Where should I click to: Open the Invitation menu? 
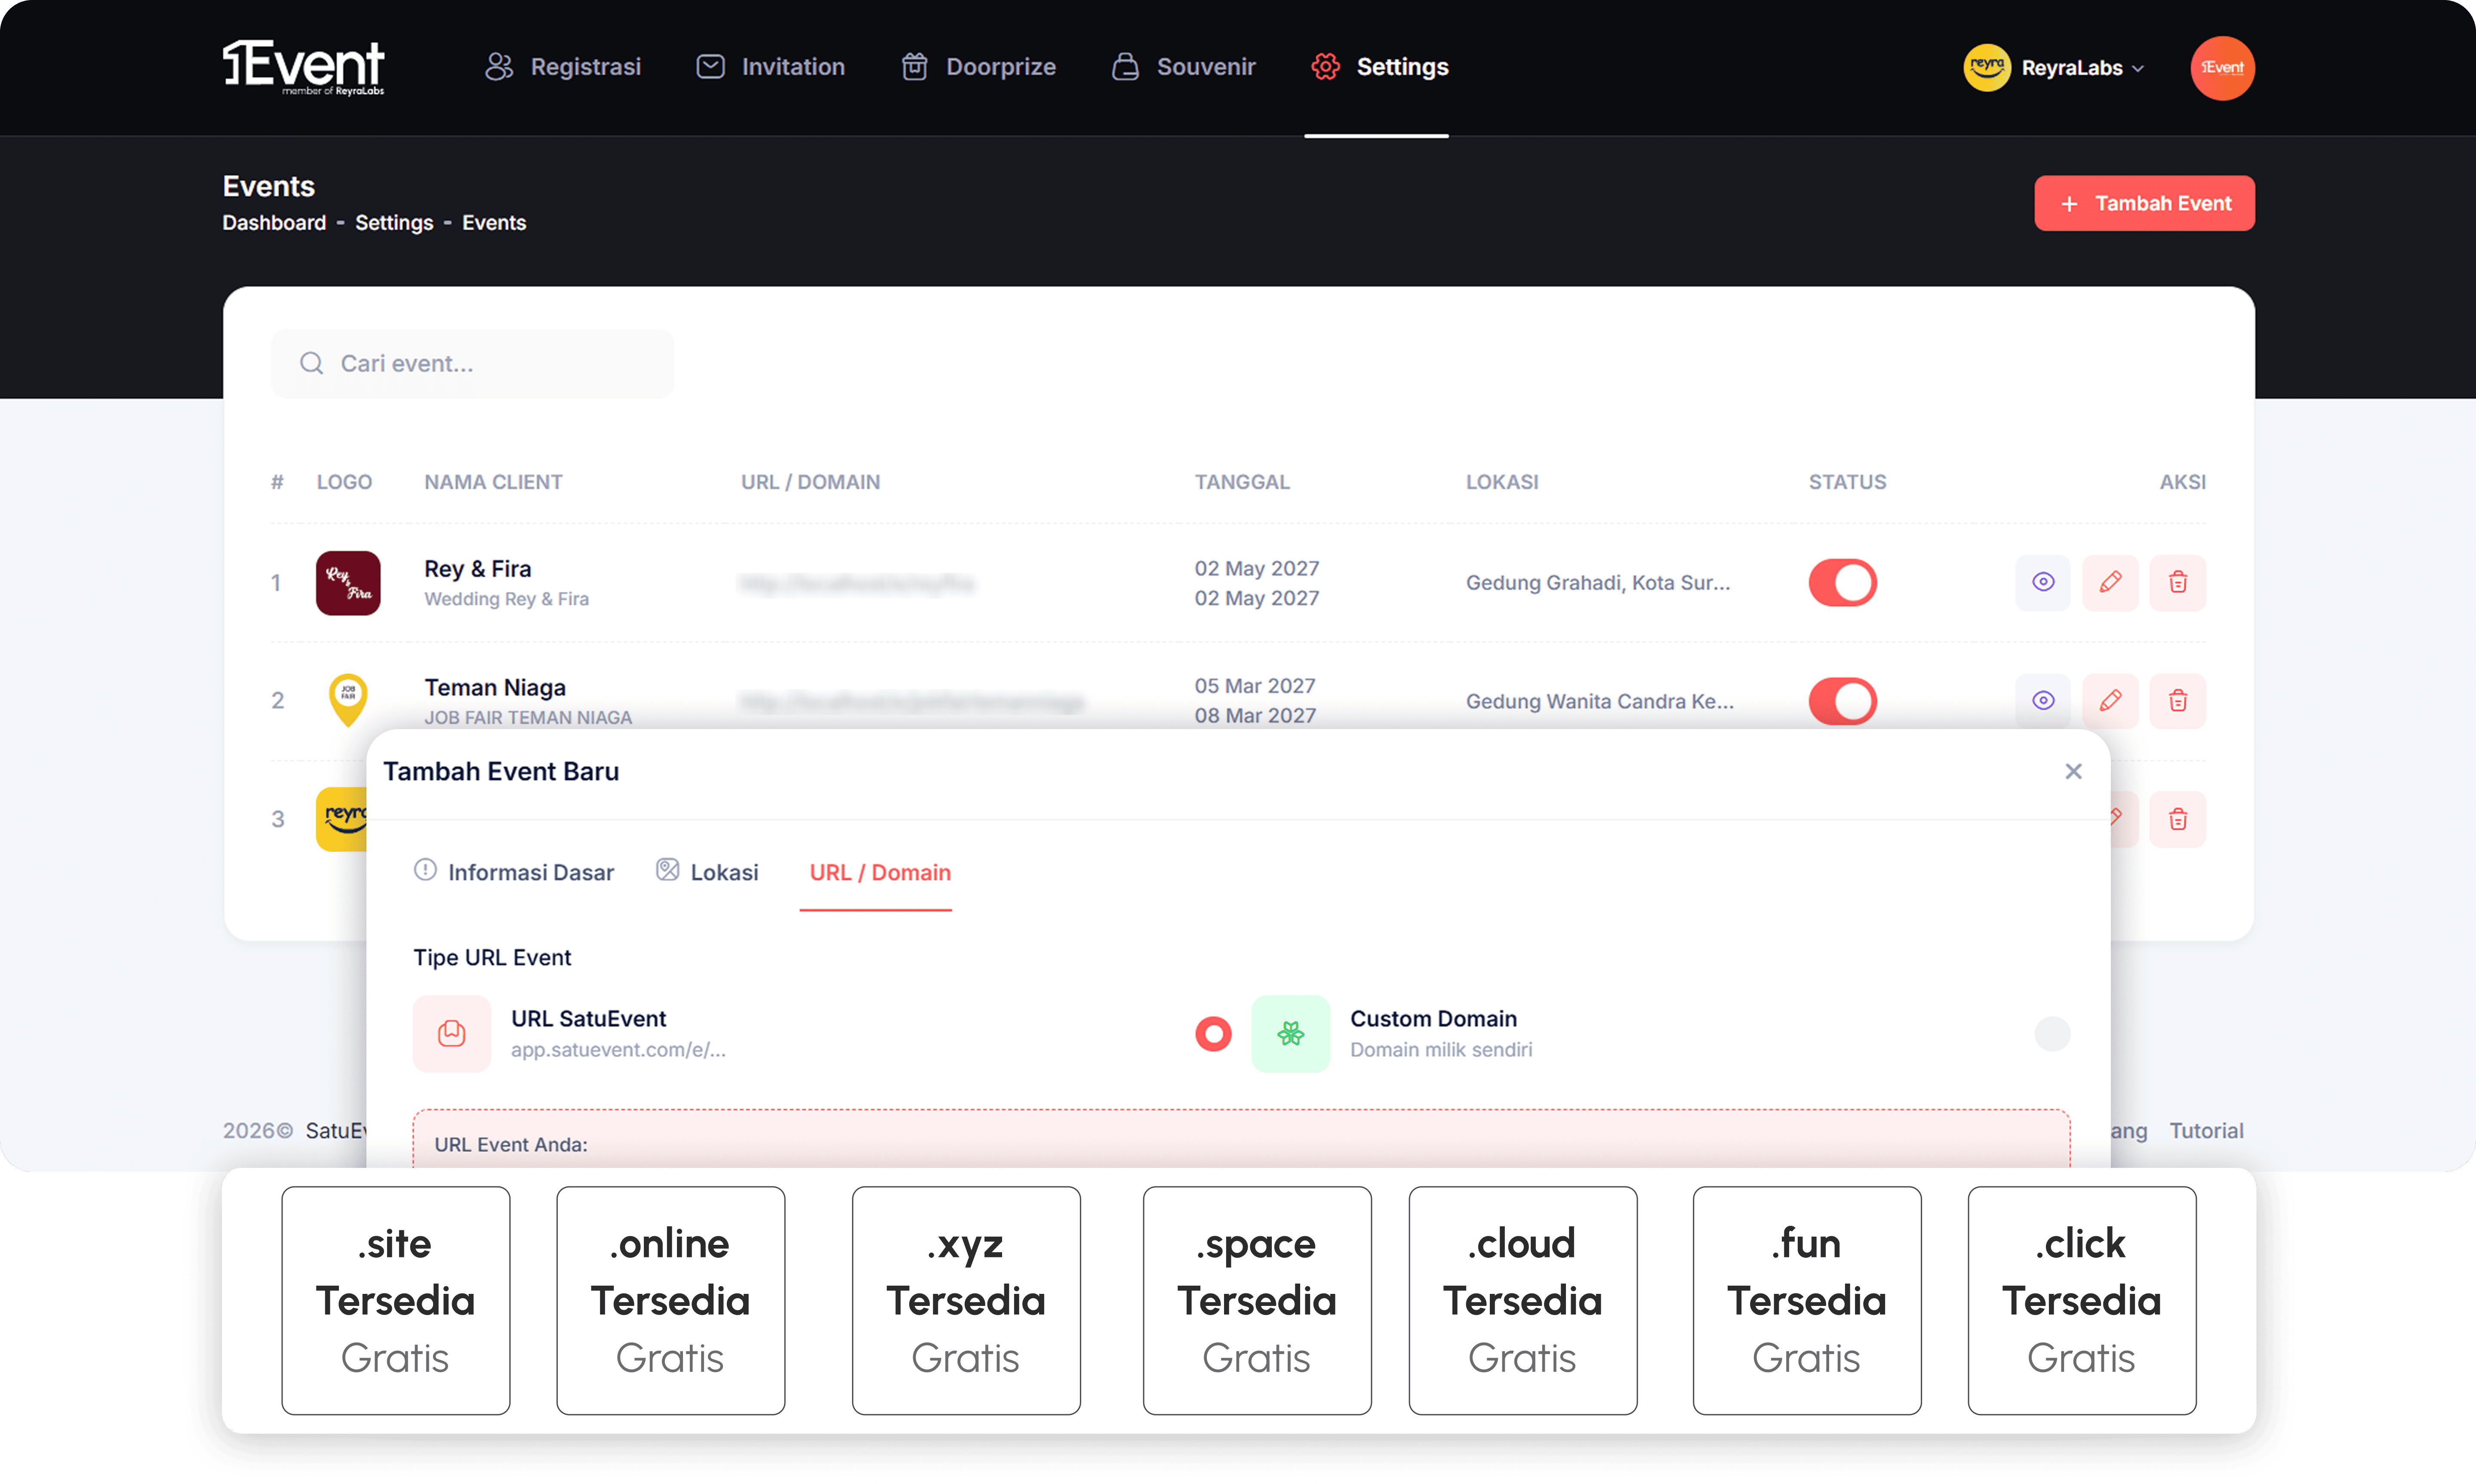click(x=771, y=67)
